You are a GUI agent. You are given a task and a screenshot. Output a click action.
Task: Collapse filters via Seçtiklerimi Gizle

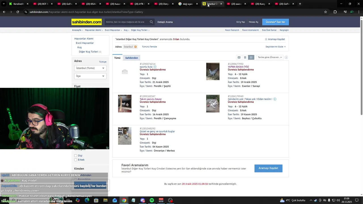276,47
